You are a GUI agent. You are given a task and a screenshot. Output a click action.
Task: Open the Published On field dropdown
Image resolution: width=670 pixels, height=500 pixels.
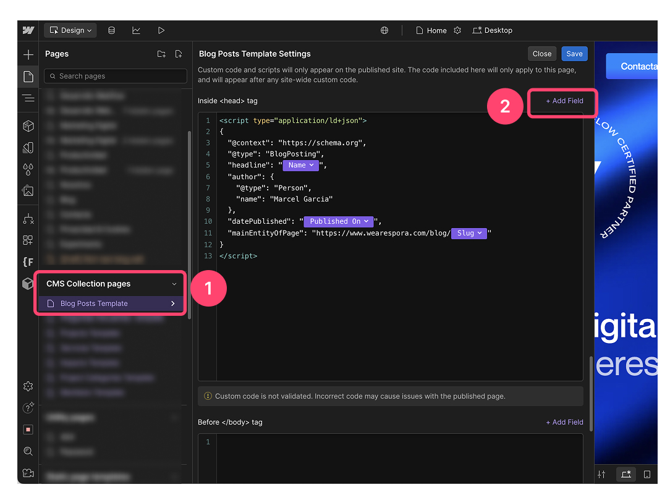[x=339, y=221]
